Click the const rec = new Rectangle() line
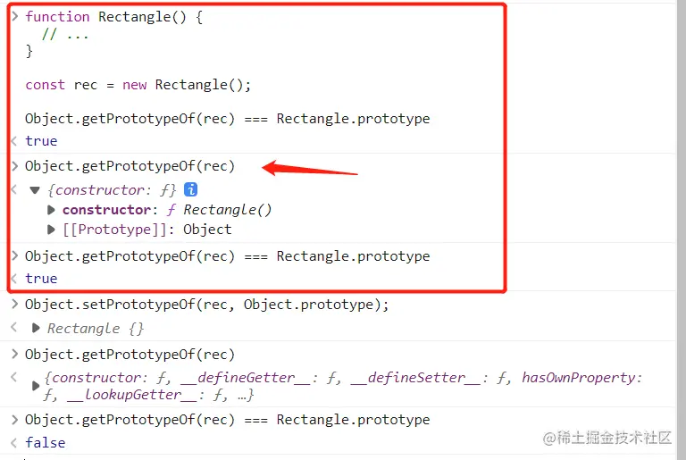Screen dimensions: 686x460 pos(138,85)
